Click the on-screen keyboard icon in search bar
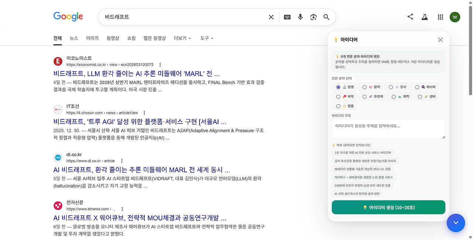The height and width of the screenshot is (240, 473). 287,17
